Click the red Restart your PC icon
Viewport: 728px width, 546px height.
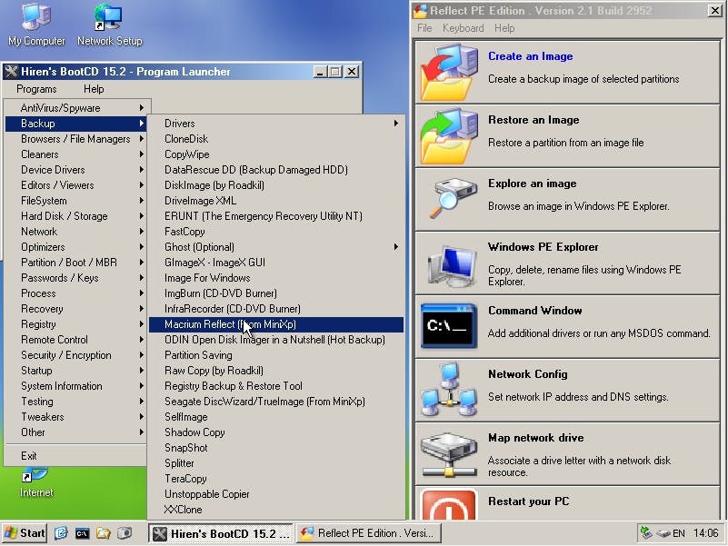point(448,505)
